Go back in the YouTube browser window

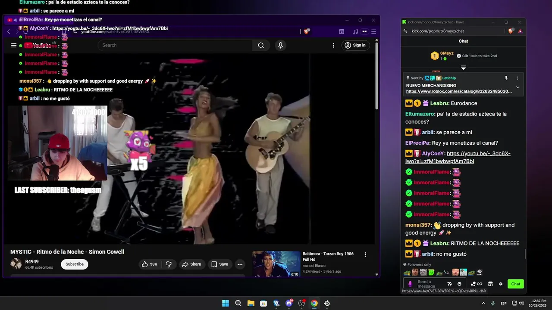tap(9, 31)
